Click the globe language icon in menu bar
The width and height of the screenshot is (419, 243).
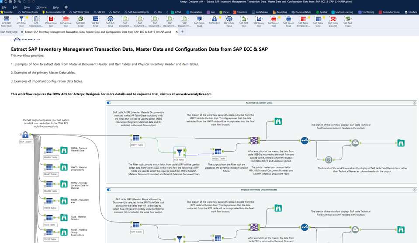(x=66, y=7)
